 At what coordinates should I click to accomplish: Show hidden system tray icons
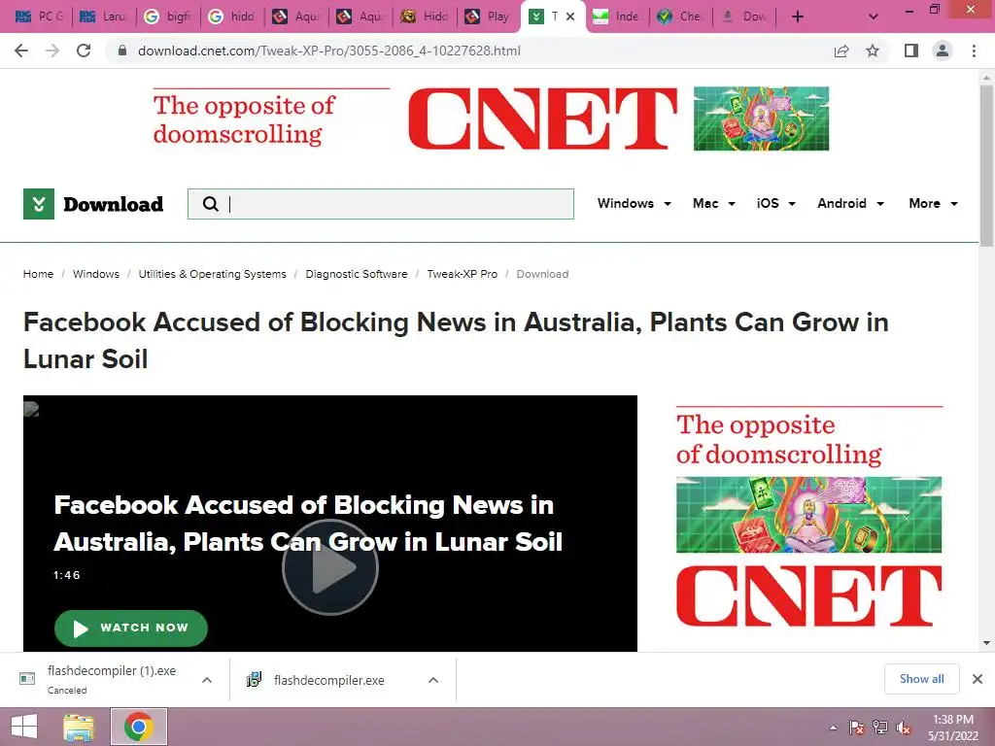pos(833,728)
